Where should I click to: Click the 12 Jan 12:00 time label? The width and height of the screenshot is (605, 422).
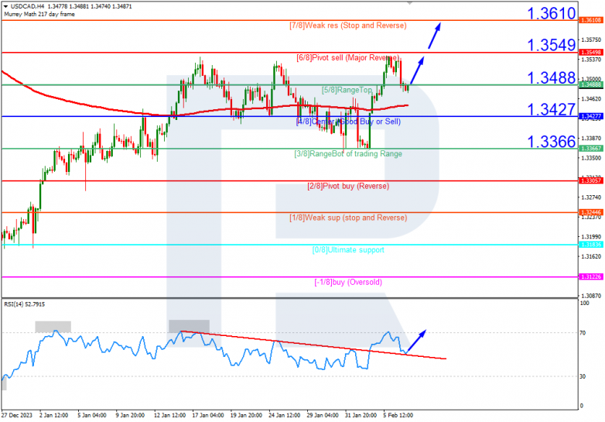point(169,416)
